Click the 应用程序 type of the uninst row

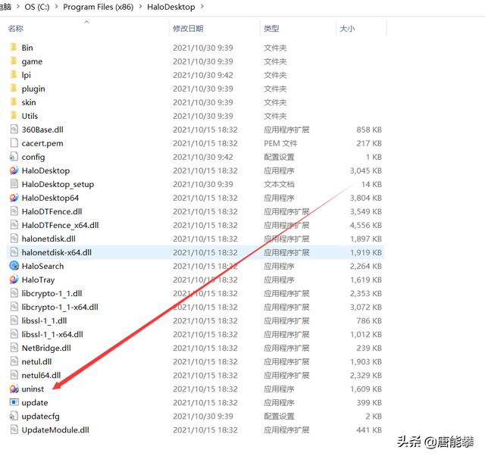[x=279, y=389]
